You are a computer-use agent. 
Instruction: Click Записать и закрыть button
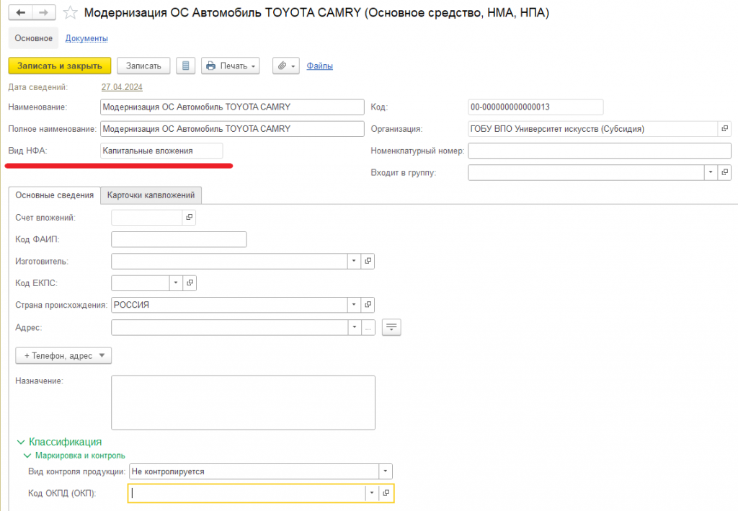click(x=60, y=66)
